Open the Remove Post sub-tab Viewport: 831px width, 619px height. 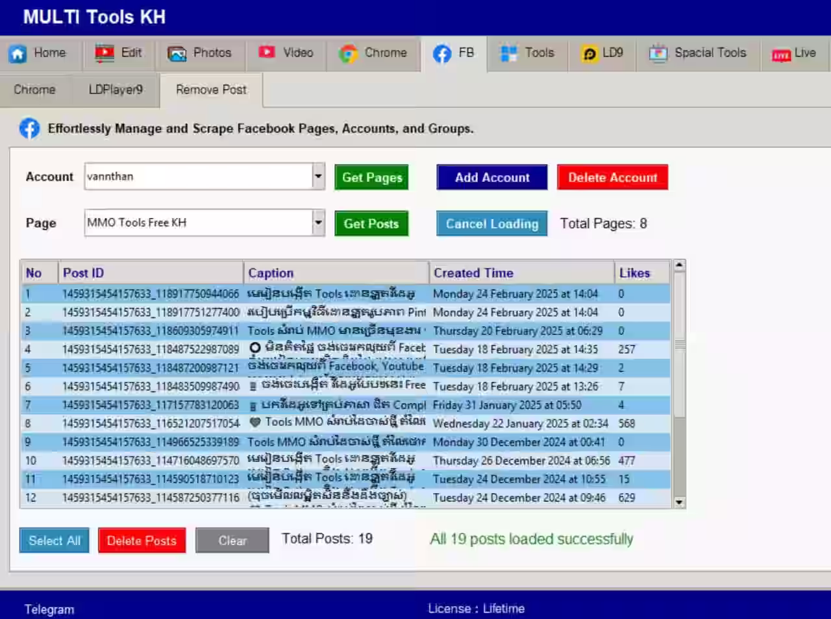[x=211, y=90]
